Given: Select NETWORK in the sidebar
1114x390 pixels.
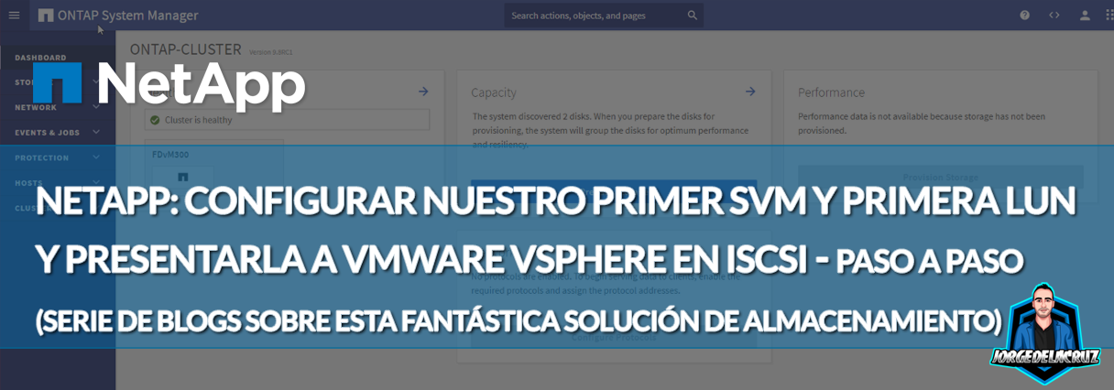Looking at the screenshot, I should 36,107.
